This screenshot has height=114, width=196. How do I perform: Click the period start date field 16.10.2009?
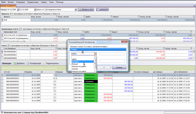click(12, 9)
